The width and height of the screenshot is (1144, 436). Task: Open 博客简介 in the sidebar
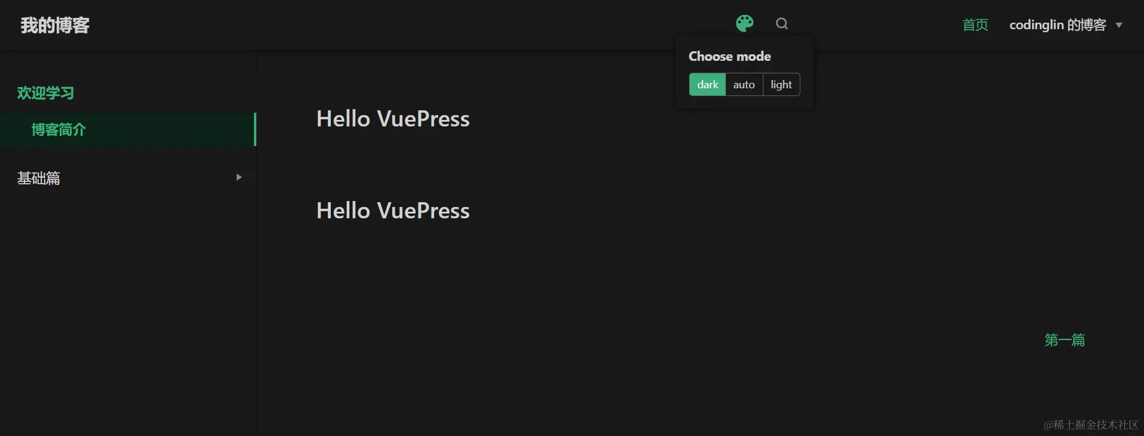(x=58, y=129)
